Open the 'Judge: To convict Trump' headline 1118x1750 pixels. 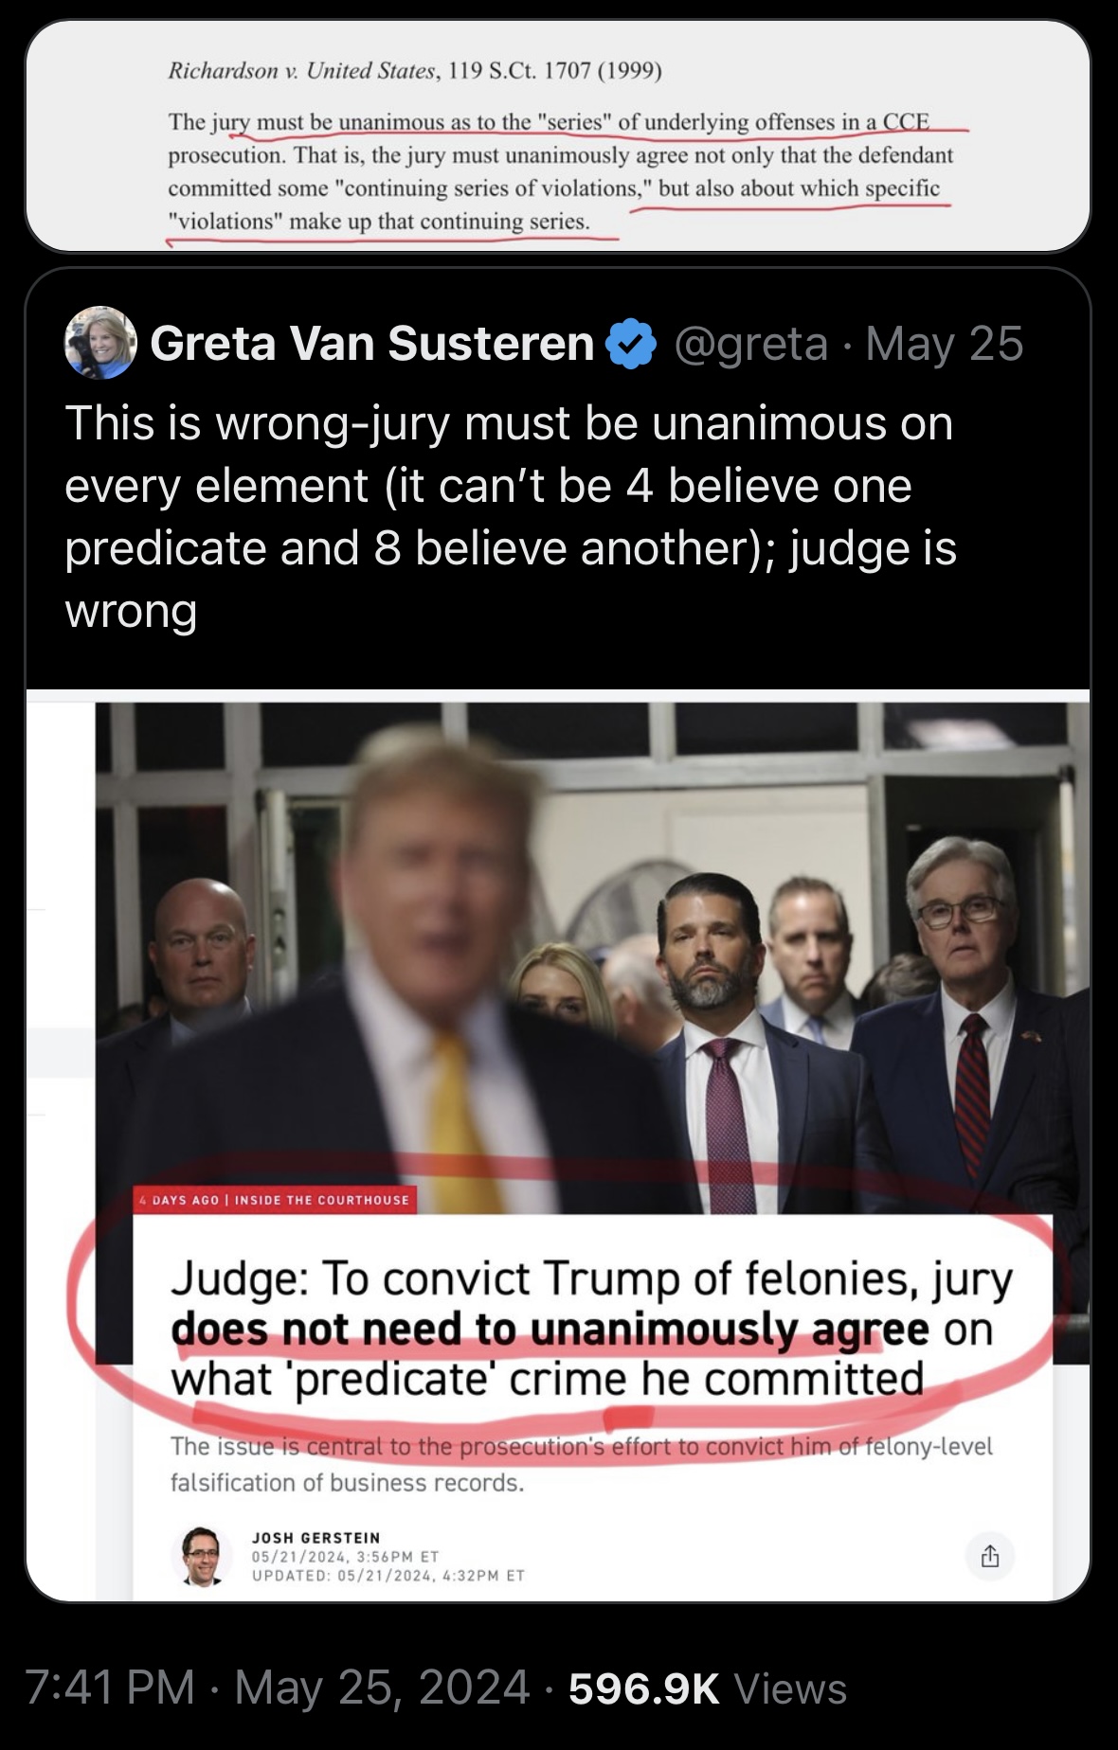point(591,1328)
